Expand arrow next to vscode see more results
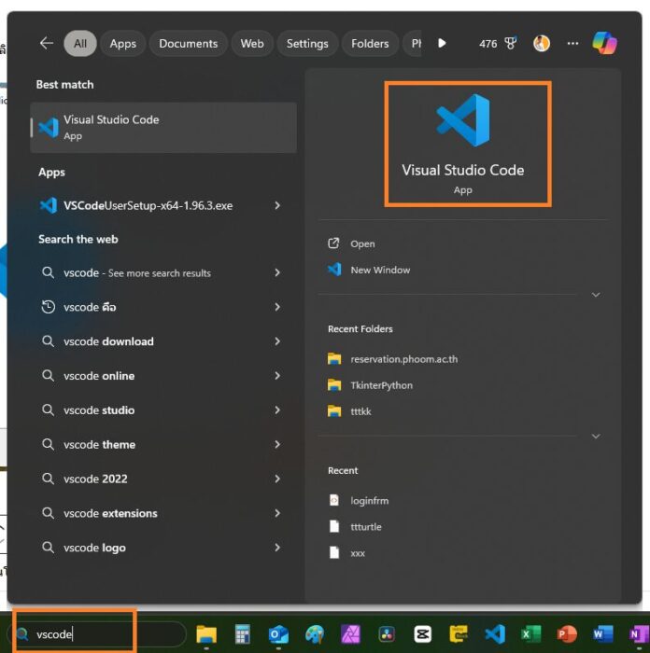Image resolution: width=650 pixels, height=653 pixels. pyautogui.click(x=277, y=272)
